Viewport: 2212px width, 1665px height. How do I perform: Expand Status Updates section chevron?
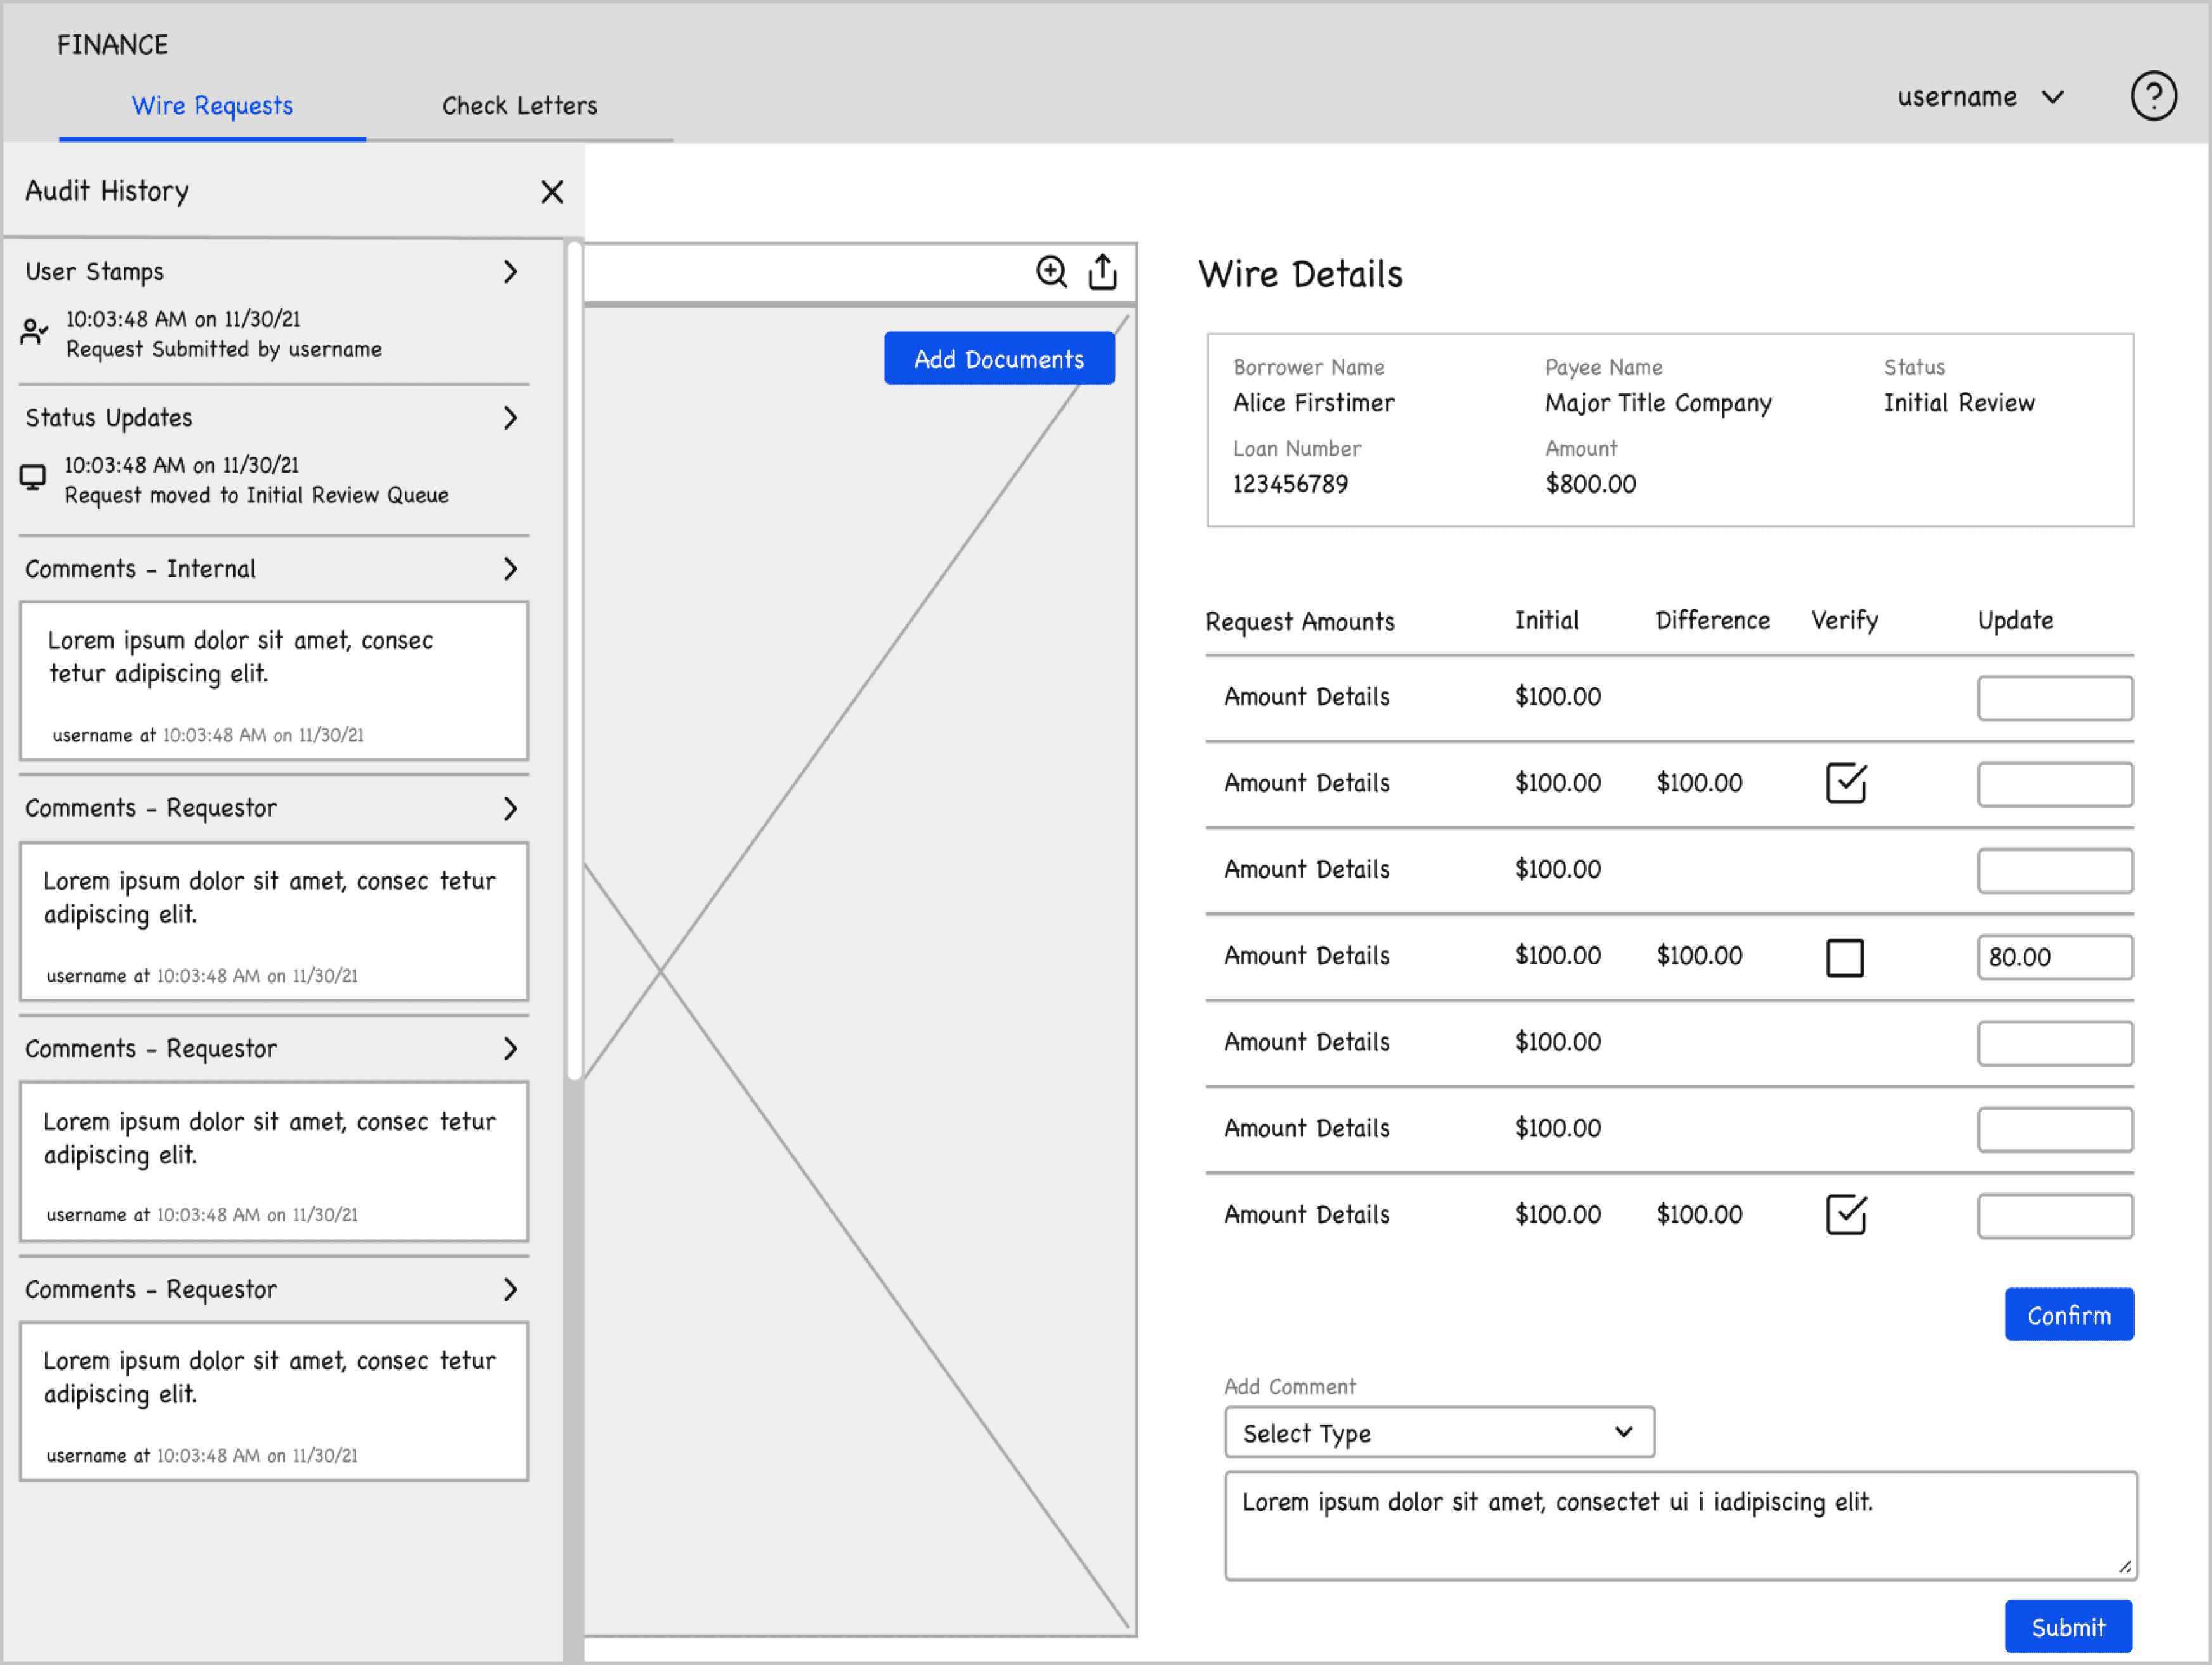pos(511,418)
